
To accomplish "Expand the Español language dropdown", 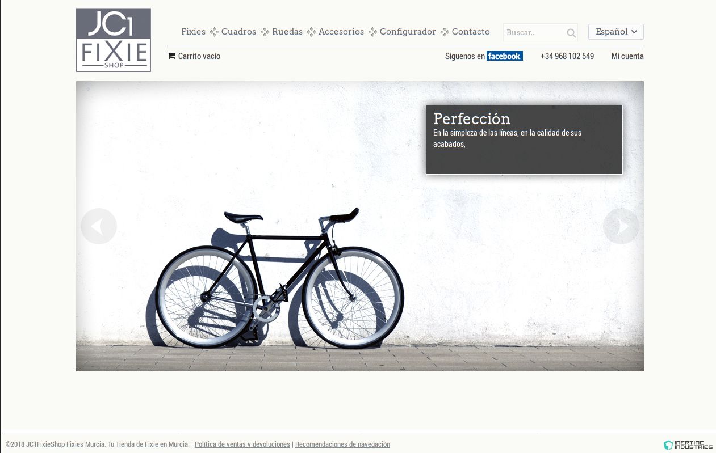I will click(616, 32).
